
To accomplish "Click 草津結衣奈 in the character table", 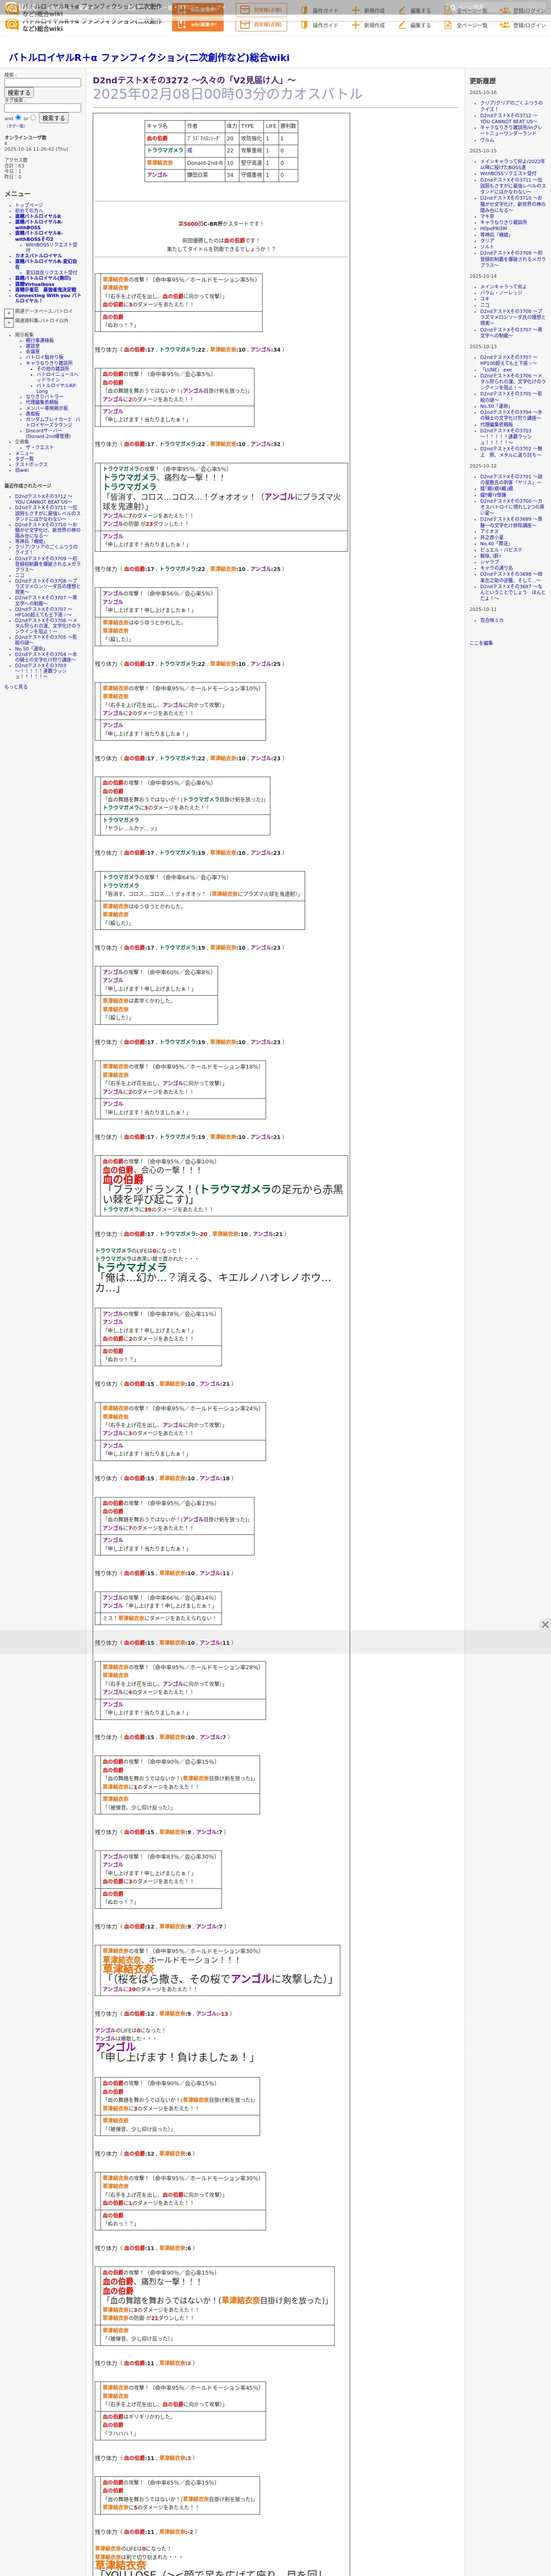I will coord(160,163).
